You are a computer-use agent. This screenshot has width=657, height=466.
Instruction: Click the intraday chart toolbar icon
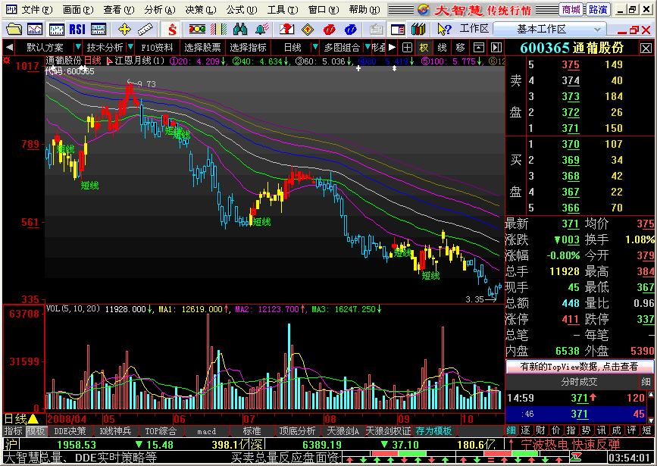(x=35, y=29)
